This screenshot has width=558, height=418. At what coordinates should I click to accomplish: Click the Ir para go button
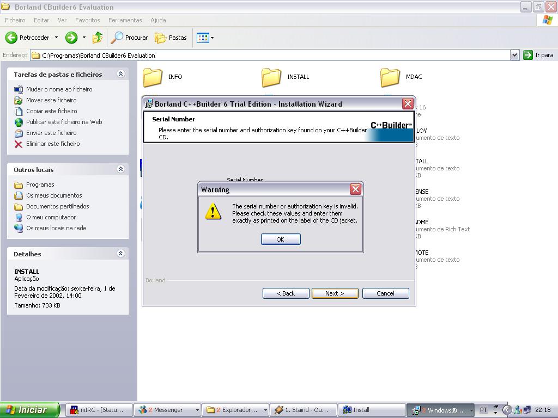point(538,55)
